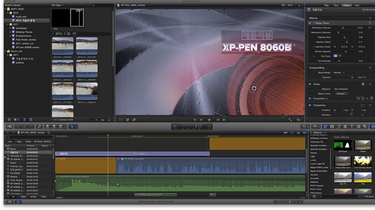Click the Choose... button for Match Color
The width and height of the screenshot is (375, 210).
[x=341, y=94]
